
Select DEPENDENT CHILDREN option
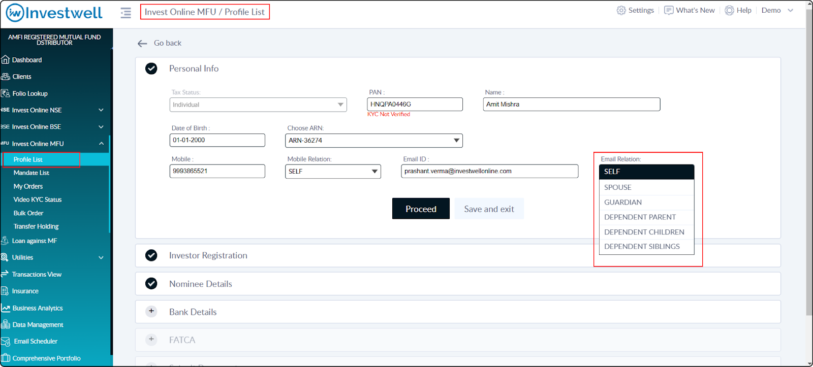(x=646, y=232)
